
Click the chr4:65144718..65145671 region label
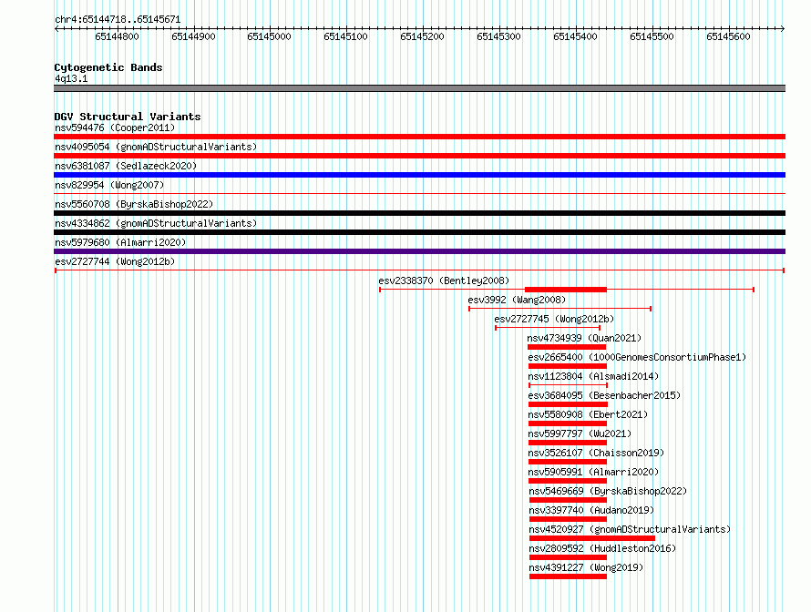(118, 20)
